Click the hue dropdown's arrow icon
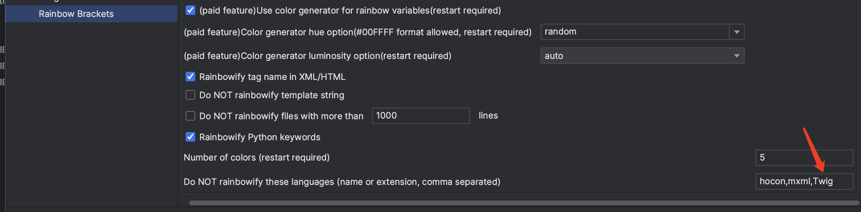 click(737, 32)
